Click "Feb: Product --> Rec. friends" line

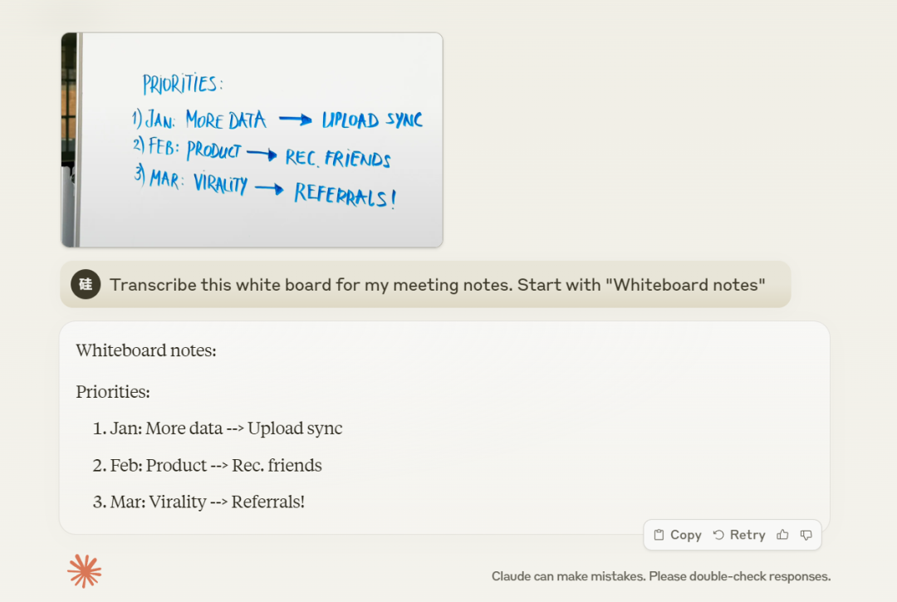(216, 465)
